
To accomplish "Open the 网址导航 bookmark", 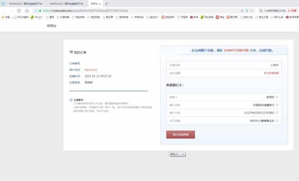I will pyautogui.click(x=207, y=17).
